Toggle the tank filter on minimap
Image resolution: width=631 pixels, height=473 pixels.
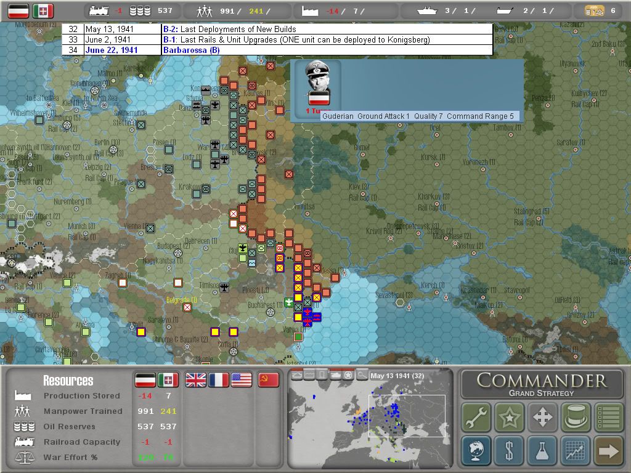[x=336, y=374]
